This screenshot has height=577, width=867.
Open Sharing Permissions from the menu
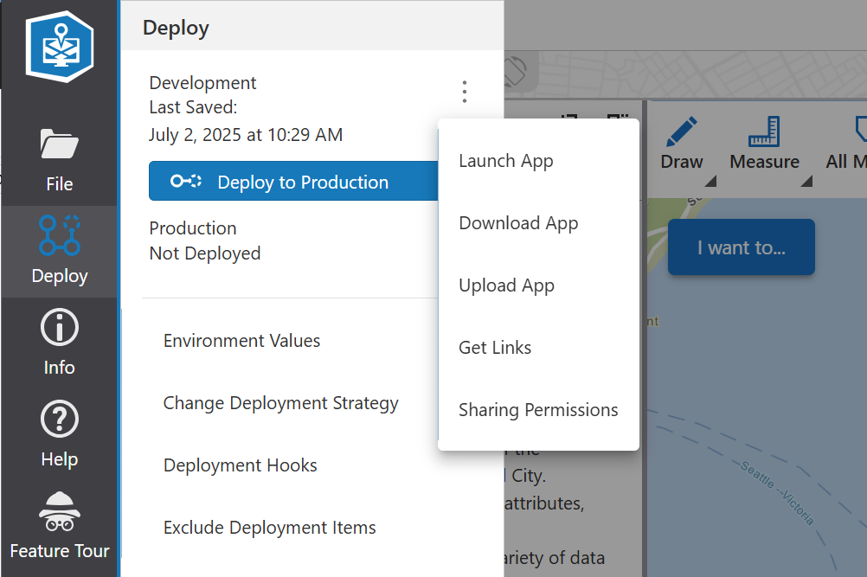tap(538, 410)
